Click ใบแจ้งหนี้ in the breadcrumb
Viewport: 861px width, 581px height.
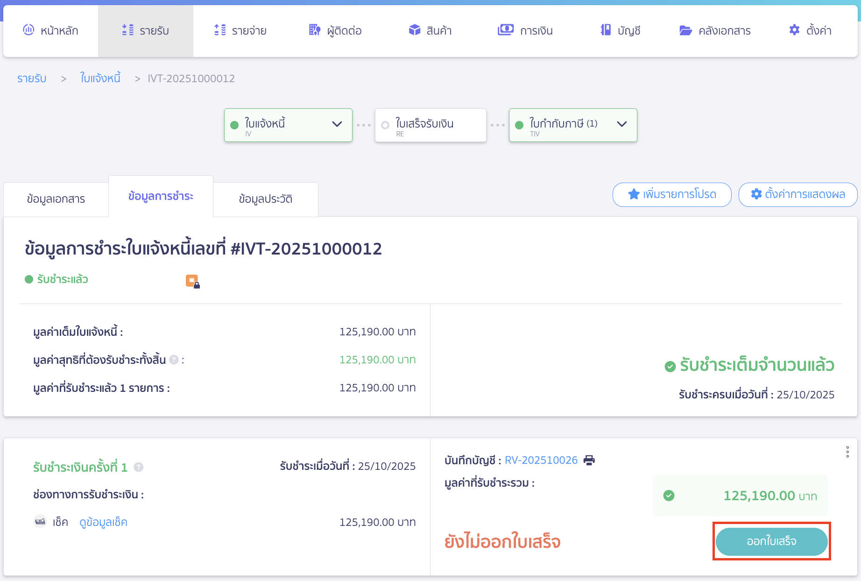pyautogui.click(x=100, y=78)
